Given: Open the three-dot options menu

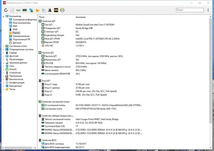Looking at the screenshot, I should pyautogui.click(x=208, y=10).
